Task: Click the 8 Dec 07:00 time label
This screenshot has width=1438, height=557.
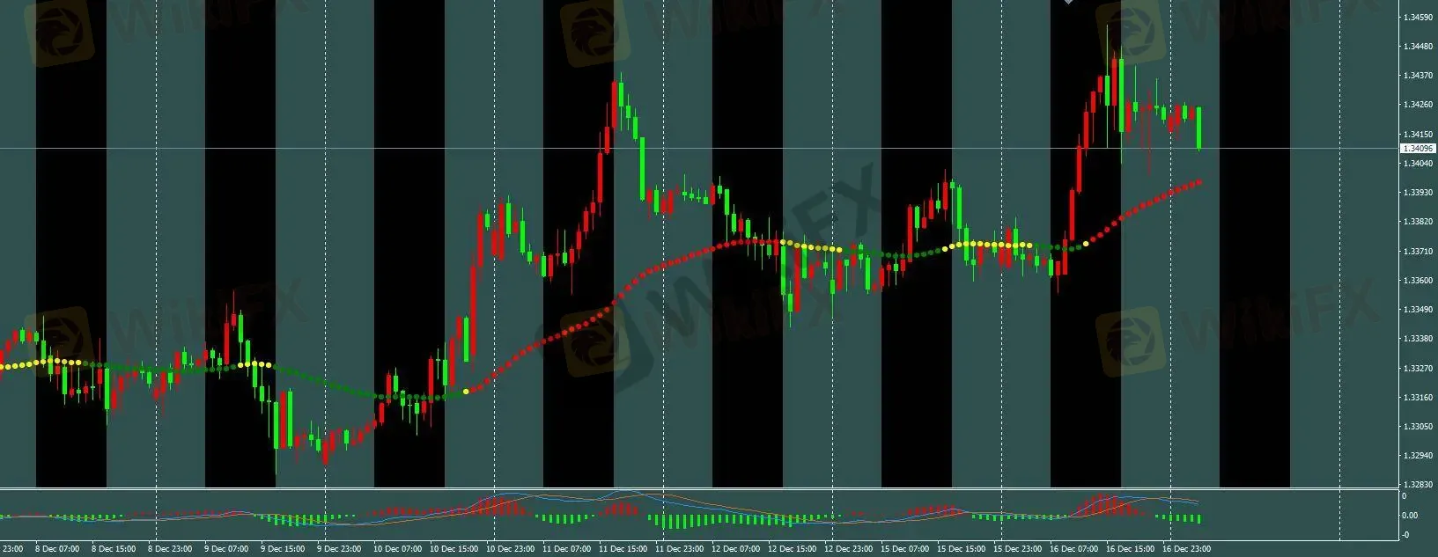Action: (56, 549)
